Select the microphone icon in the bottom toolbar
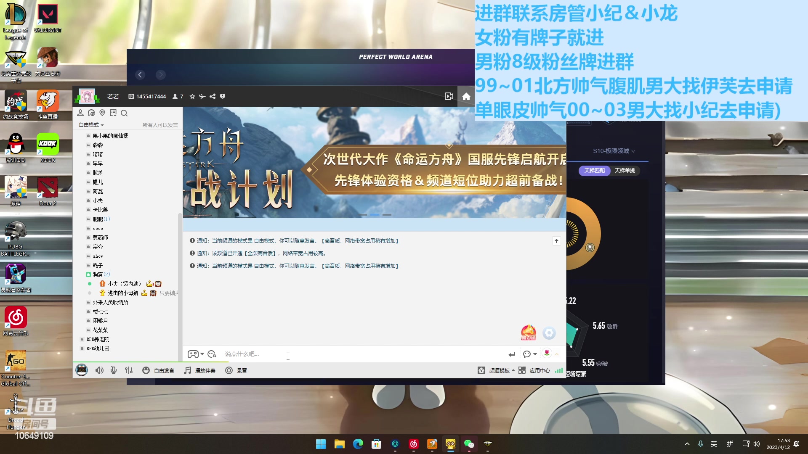The height and width of the screenshot is (454, 808). point(113,370)
